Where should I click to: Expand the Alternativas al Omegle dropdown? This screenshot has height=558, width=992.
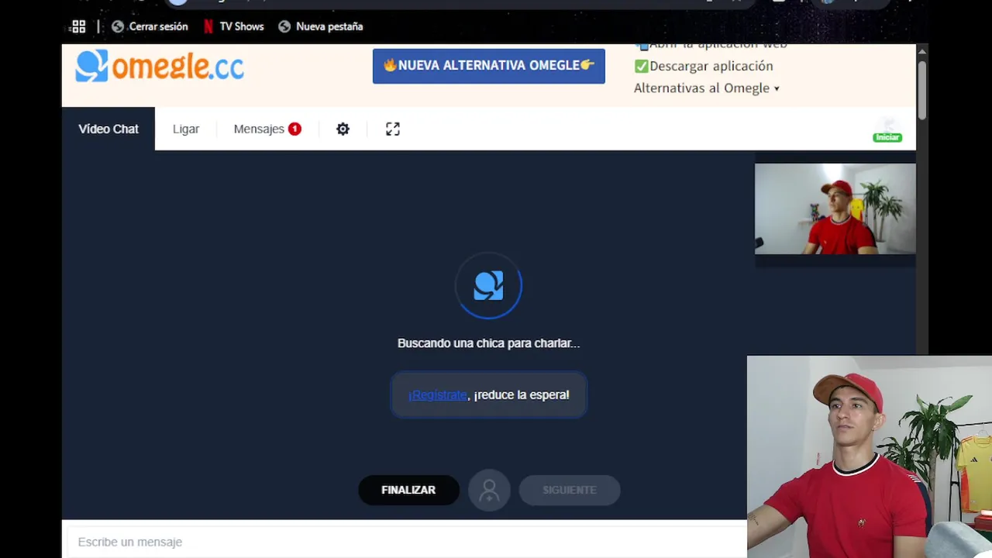[x=707, y=88]
